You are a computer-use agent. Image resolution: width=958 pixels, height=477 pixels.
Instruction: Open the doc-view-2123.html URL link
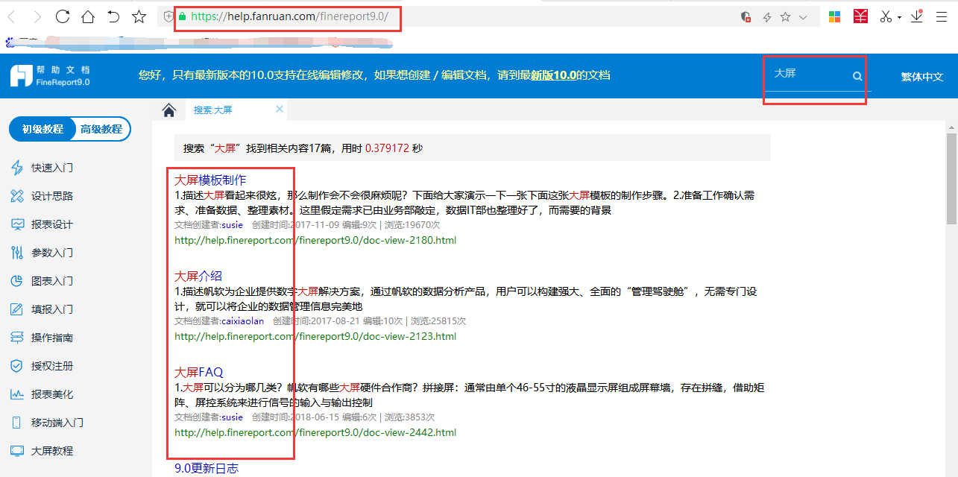tap(315, 336)
